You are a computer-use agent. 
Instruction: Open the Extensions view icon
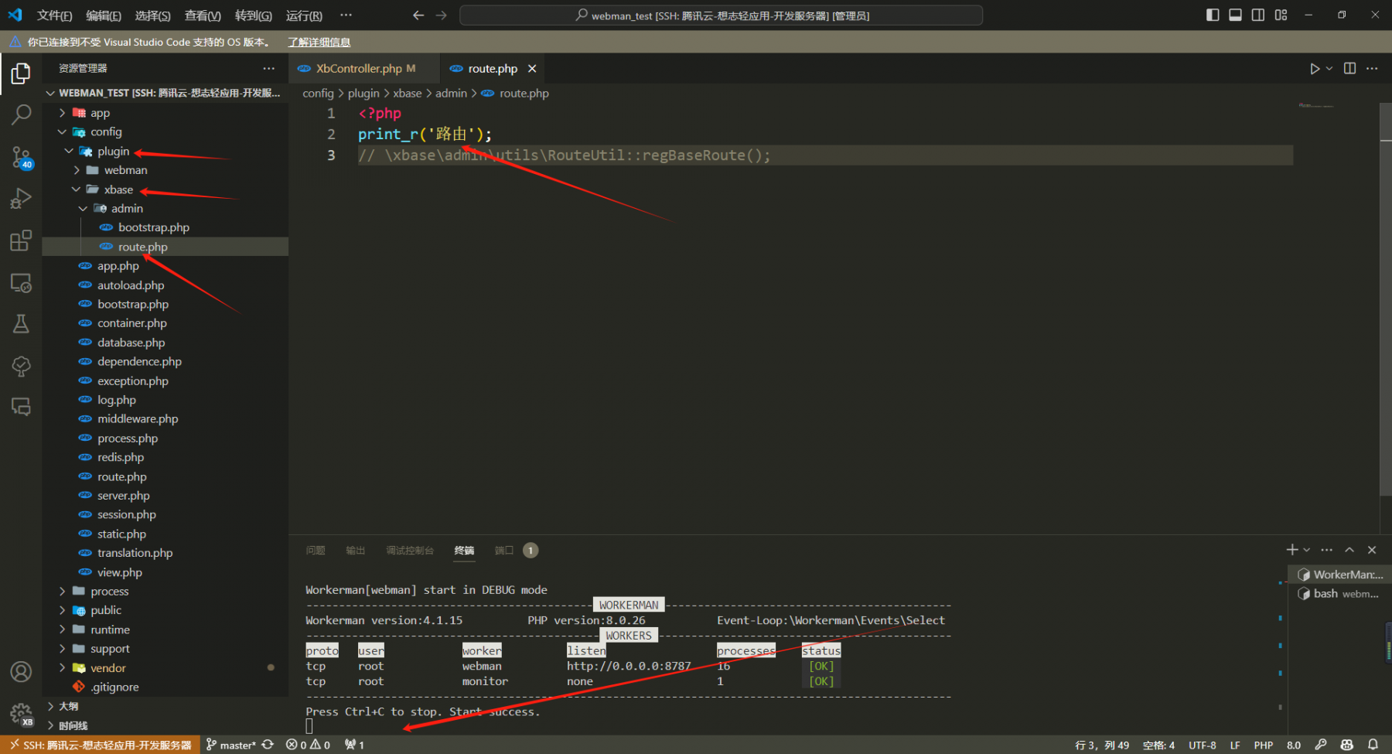pyautogui.click(x=21, y=241)
